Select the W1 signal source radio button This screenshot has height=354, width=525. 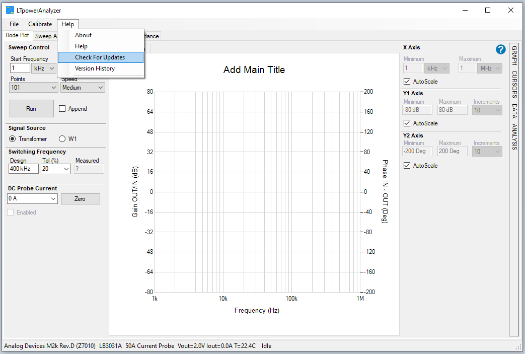(62, 139)
